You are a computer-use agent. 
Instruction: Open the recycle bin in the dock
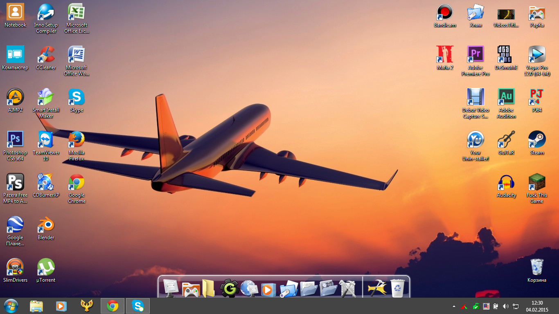click(398, 288)
